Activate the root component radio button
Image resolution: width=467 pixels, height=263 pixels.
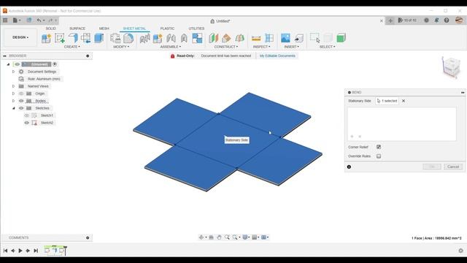point(55,64)
